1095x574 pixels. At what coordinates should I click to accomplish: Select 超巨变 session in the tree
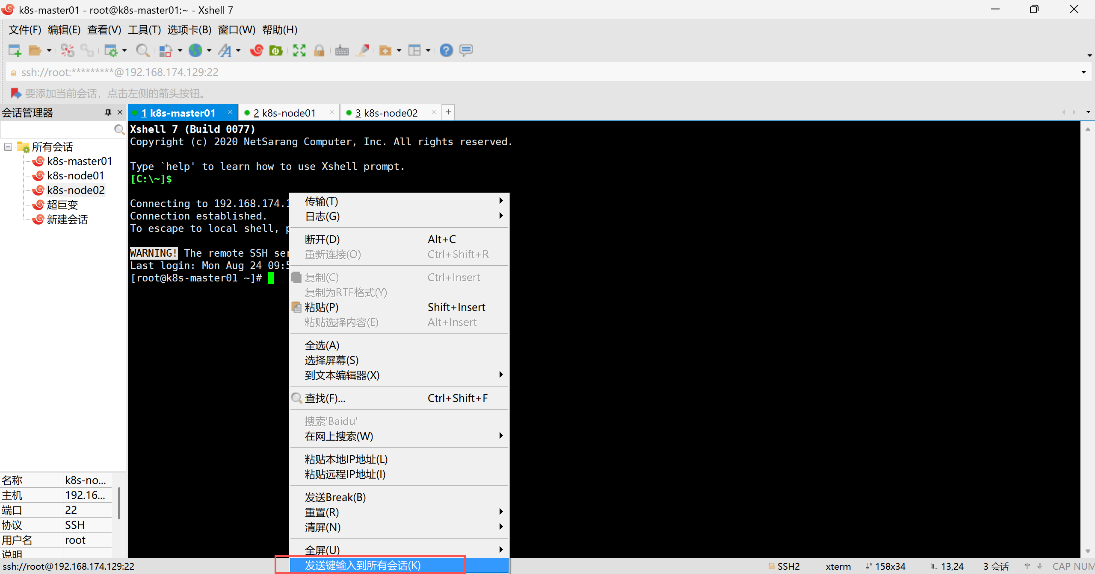(62, 205)
